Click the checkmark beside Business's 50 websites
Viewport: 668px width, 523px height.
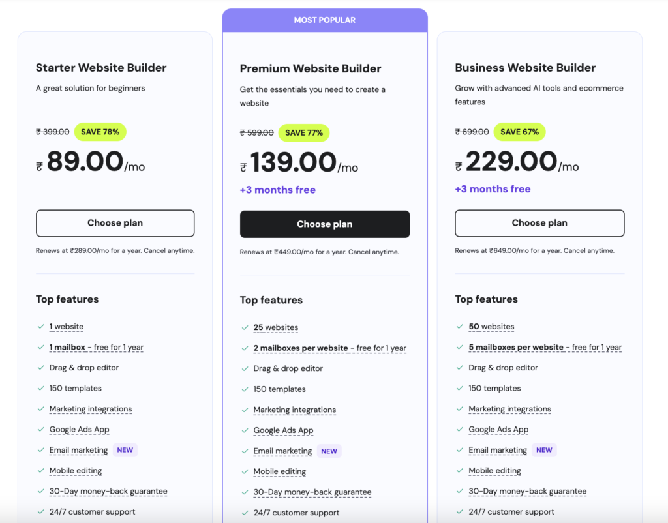click(461, 327)
